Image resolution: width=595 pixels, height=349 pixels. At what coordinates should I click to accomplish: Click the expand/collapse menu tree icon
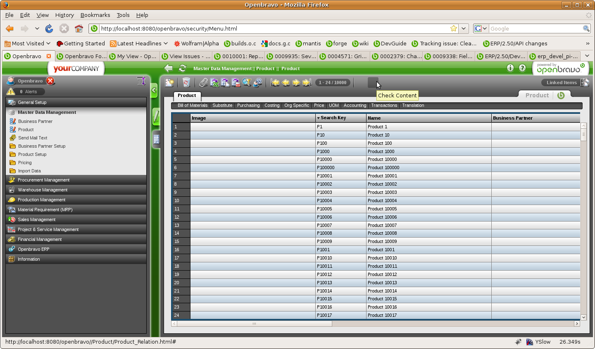tap(141, 81)
